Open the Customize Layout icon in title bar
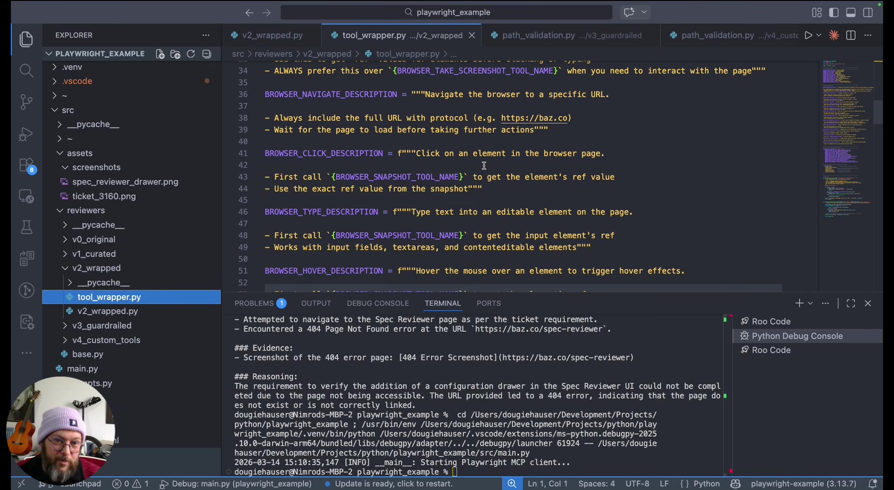 (817, 13)
